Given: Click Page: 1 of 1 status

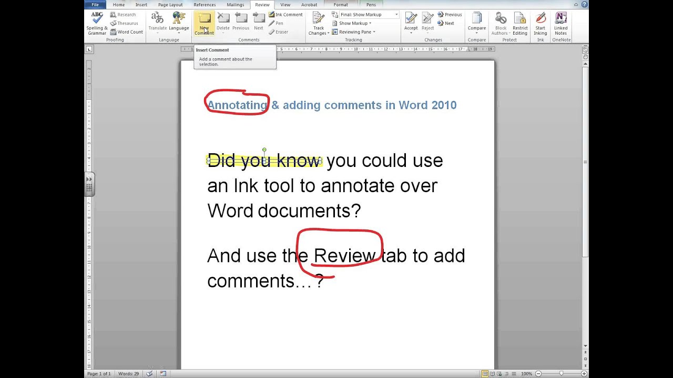Looking at the screenshot, I should 99,374.
